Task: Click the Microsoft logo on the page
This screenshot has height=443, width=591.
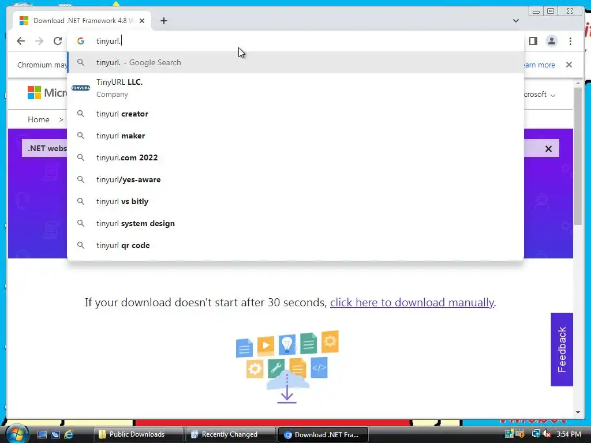Action: click(47, 93)
